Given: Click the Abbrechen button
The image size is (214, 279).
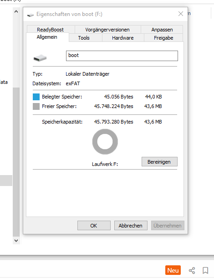Looking at the screenshot, I should tap(131, 226).
